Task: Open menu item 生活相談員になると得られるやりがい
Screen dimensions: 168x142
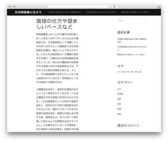Action: point(101,12)
